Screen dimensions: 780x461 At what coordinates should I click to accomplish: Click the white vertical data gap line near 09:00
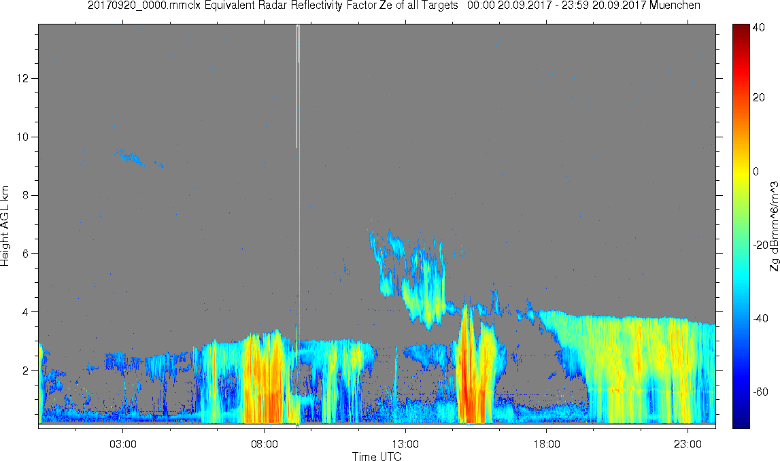(x=297, y=86)
